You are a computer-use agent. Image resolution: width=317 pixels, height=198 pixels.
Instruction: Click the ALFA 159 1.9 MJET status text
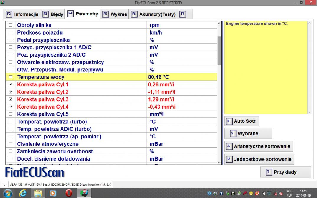click(61, 184)
